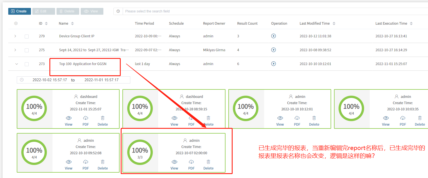Click the clock icon beside search field
Image resolution: width=428 pixels, height=178 pixels.
[118, 11]
